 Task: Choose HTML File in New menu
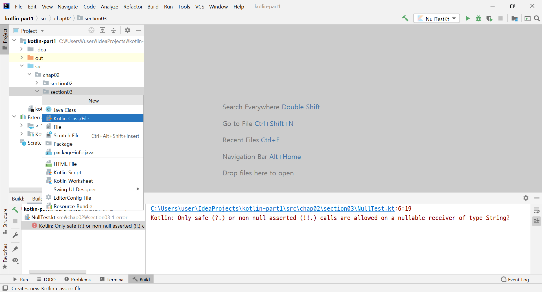point(93,164)
